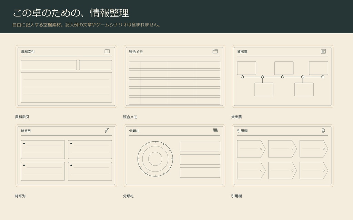Click the feather quill icon on 時系列 card
353x220 pixels.
coord(107,130)
